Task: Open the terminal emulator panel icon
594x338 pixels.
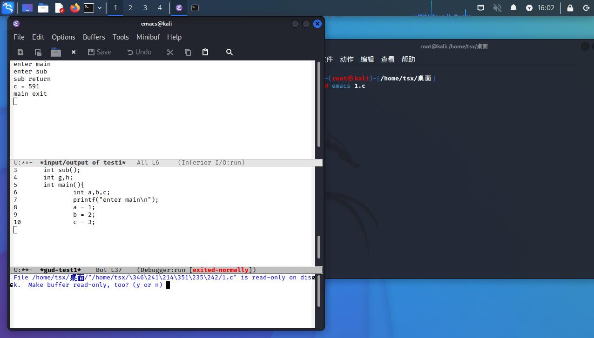Action: 89,8
